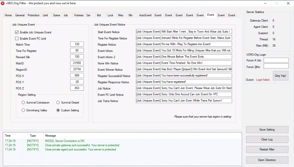
Task: Click Restart Filter button
Action: [267, 149]
